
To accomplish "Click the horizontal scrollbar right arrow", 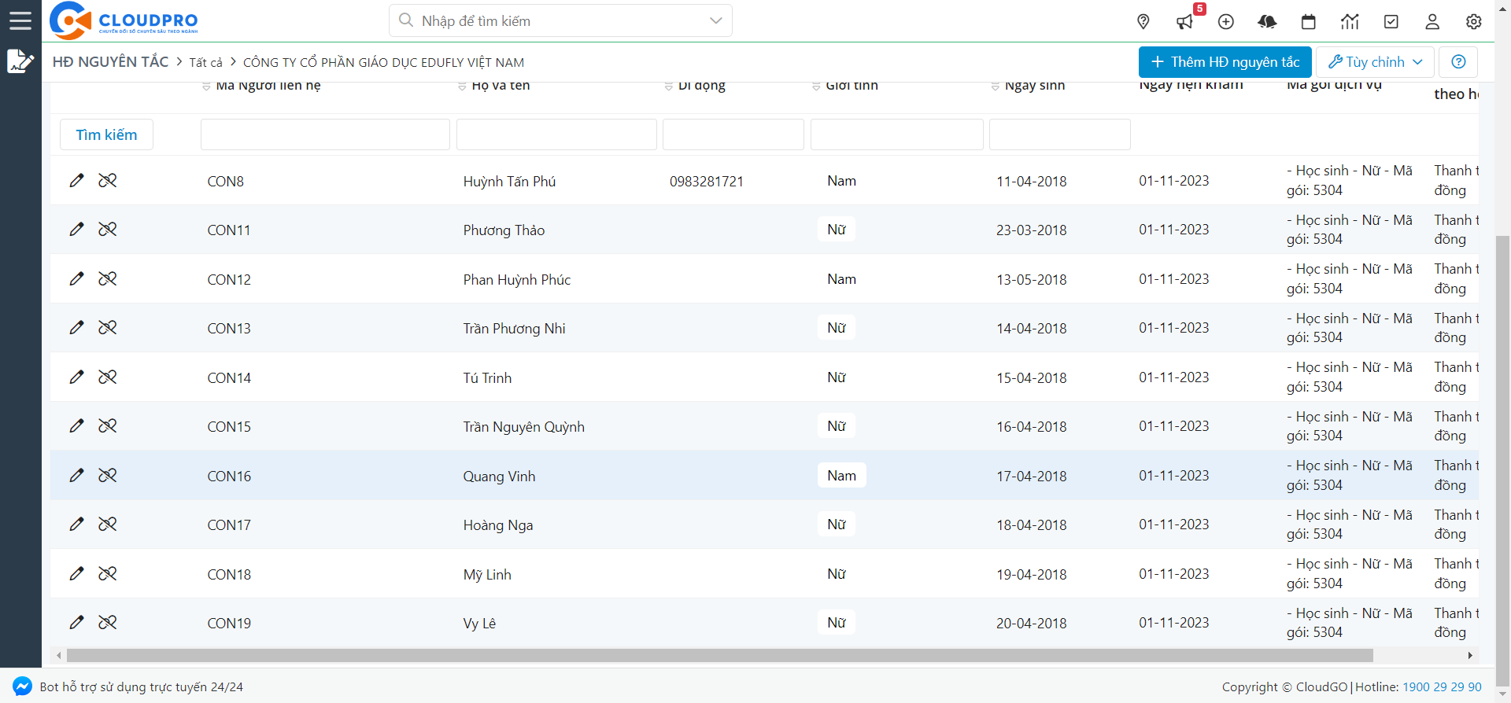I will click(1470, 655).
